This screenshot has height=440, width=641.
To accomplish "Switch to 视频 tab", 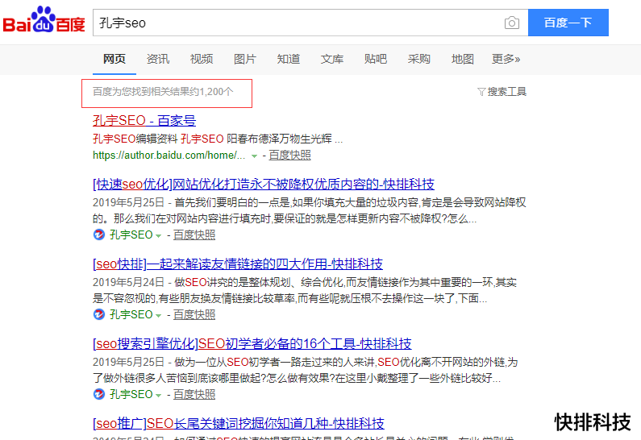I will click(201, 60).
